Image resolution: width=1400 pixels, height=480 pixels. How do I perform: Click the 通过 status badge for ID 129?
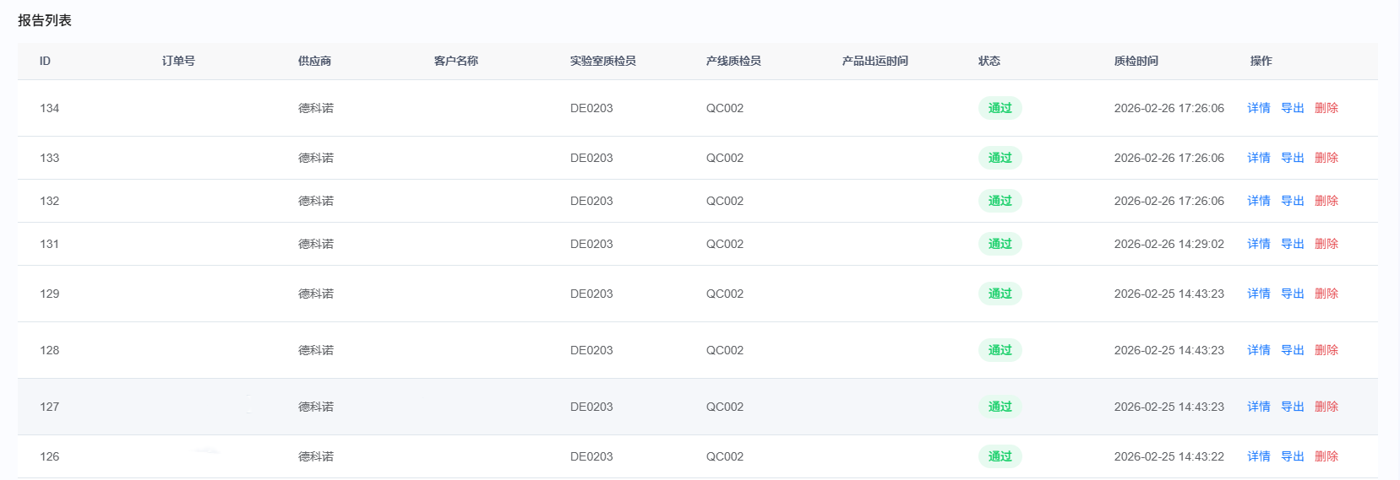[x=1000, y=294]
